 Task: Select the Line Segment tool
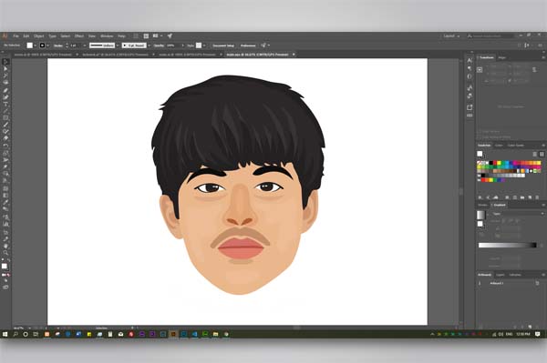(x=5, y=111)
